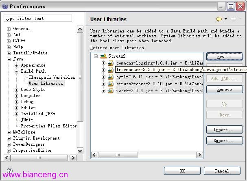Click the Export... button
Image resolution: width=247 pixels, height=181 pixels.
pos(225,140)
